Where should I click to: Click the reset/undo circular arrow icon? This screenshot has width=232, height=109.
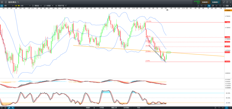(2, 108)
